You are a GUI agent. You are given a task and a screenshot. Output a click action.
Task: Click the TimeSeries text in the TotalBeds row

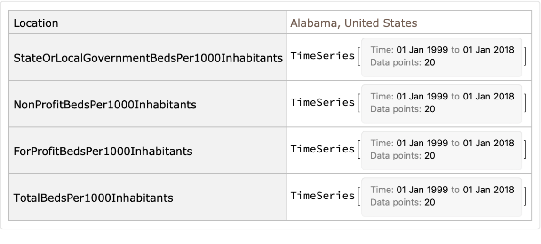coord(323,197)
